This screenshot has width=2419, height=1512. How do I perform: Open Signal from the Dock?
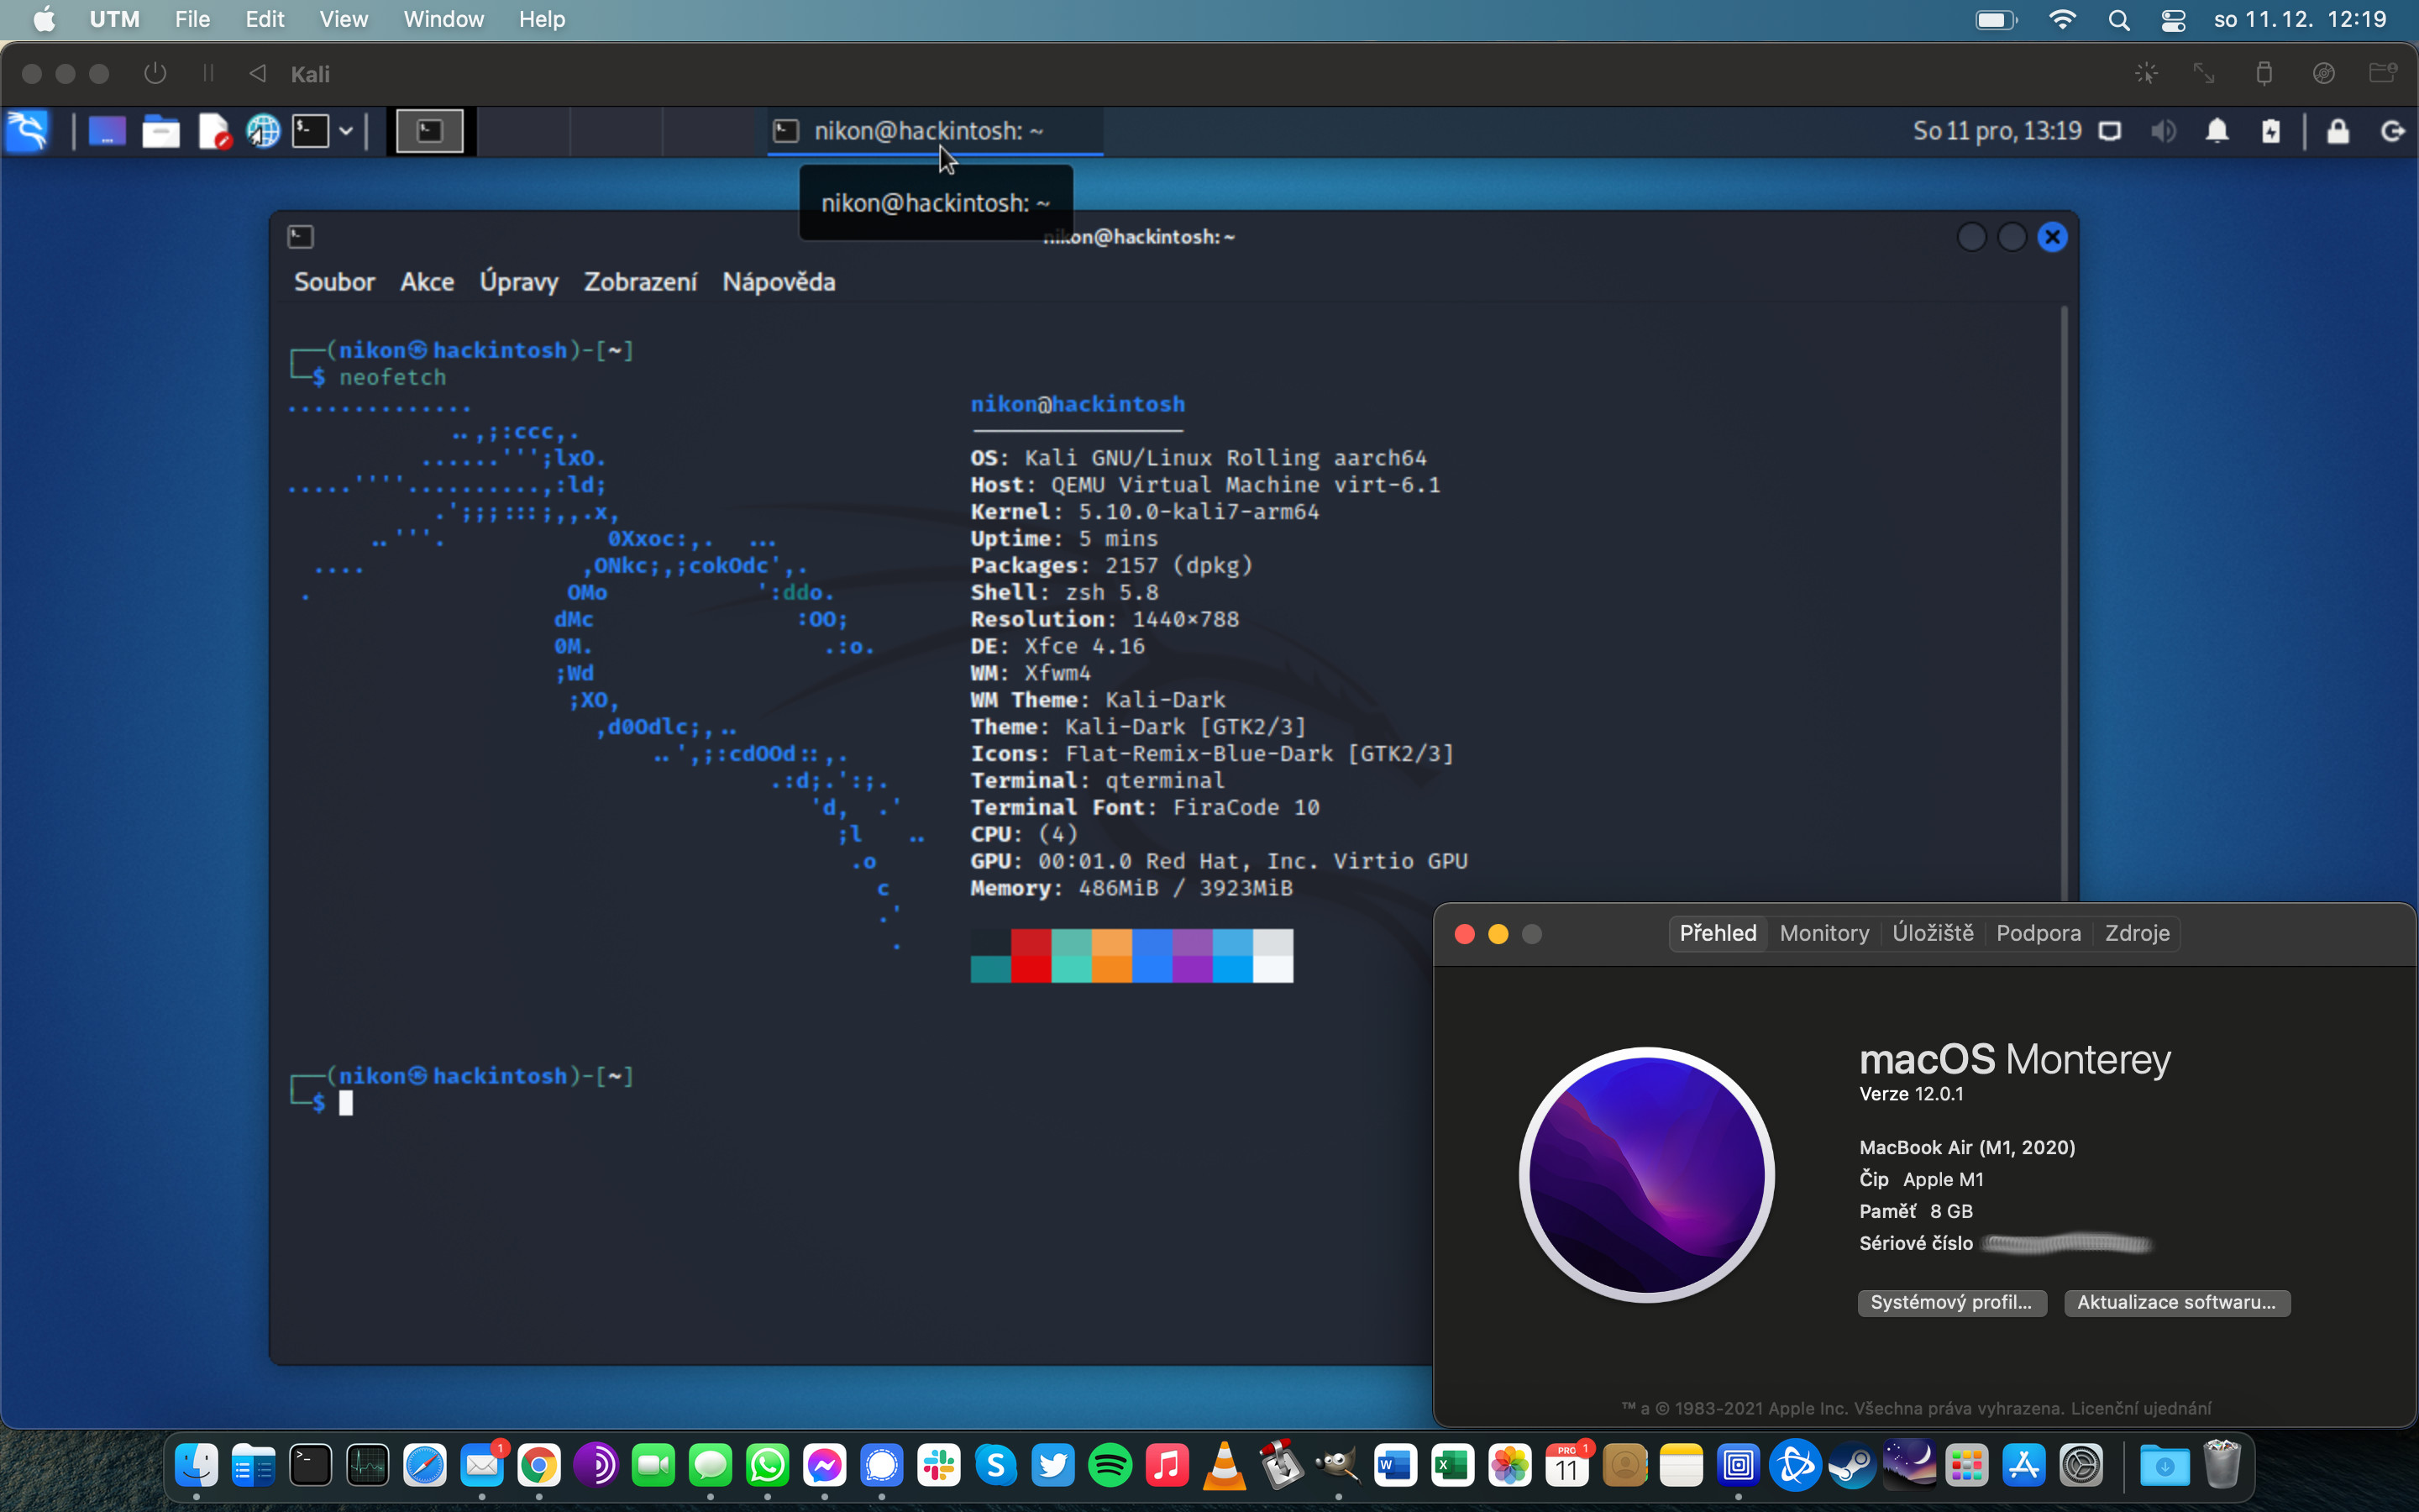coord(880,1466)
